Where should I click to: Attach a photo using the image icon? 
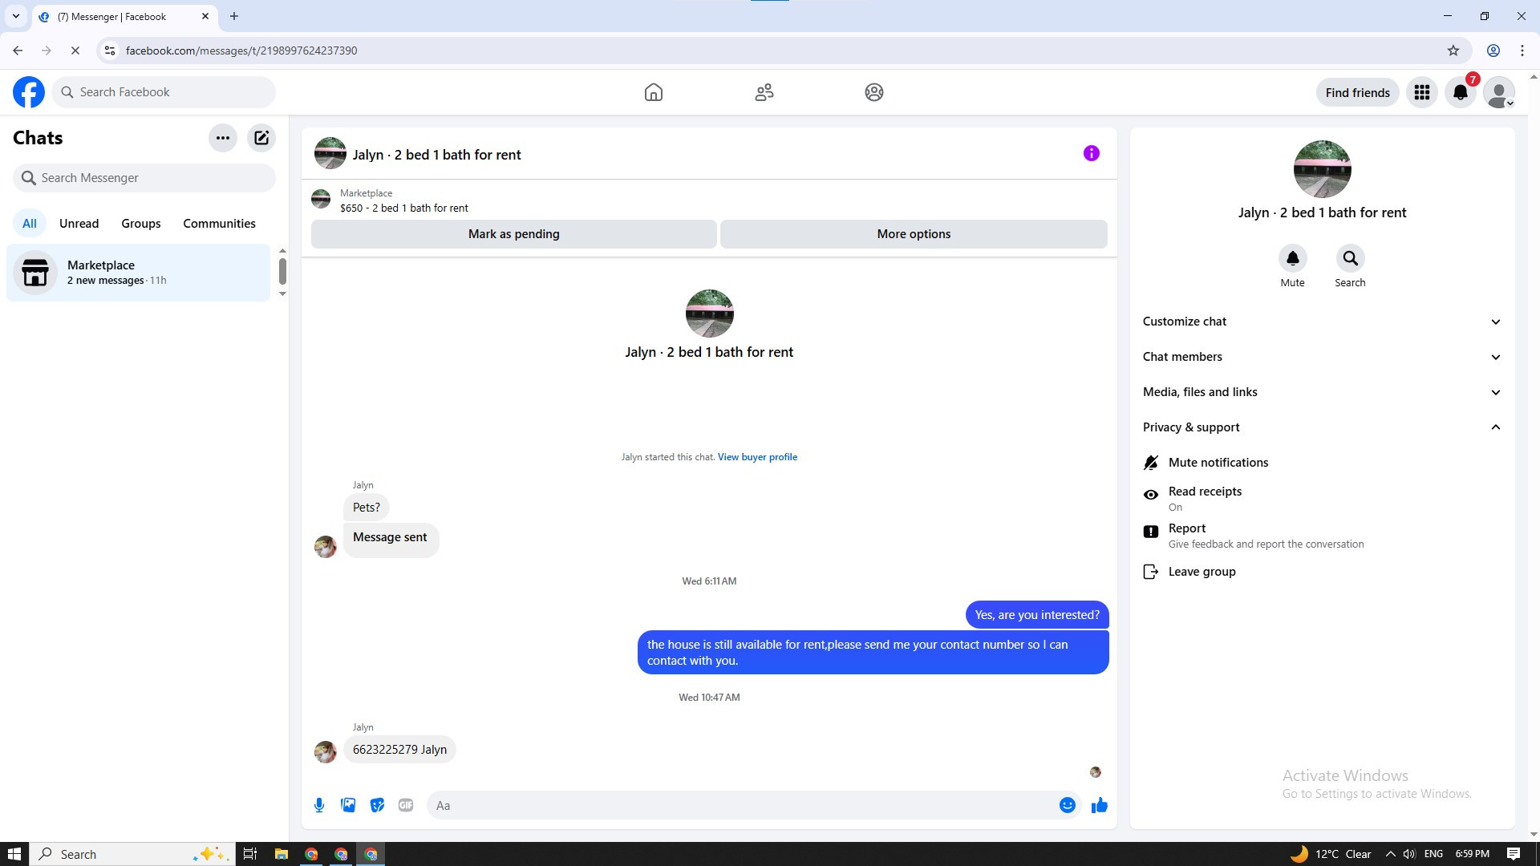click(348, 805)
